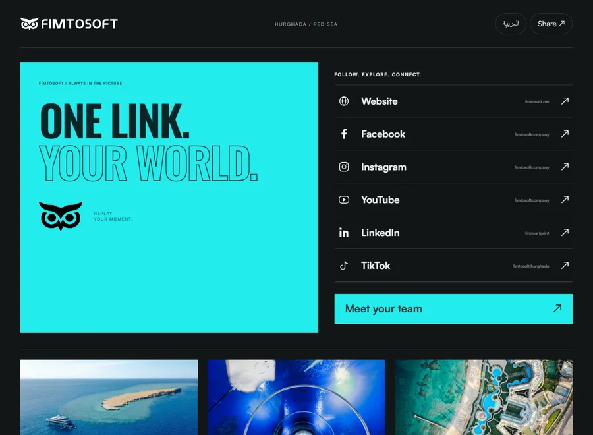Open the aerial resort pools photo
593x435 pixels.
(484, 397)
